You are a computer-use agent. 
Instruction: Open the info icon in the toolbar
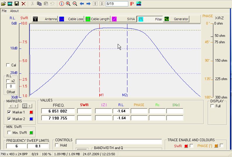61,4
